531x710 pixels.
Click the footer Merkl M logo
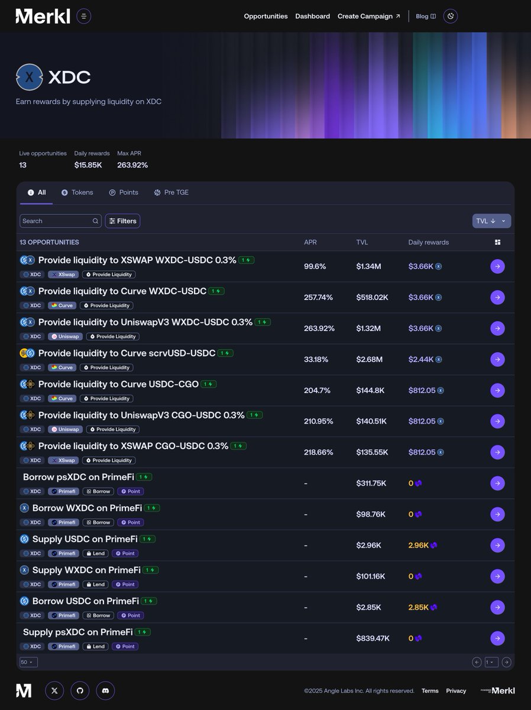(24, 690)
